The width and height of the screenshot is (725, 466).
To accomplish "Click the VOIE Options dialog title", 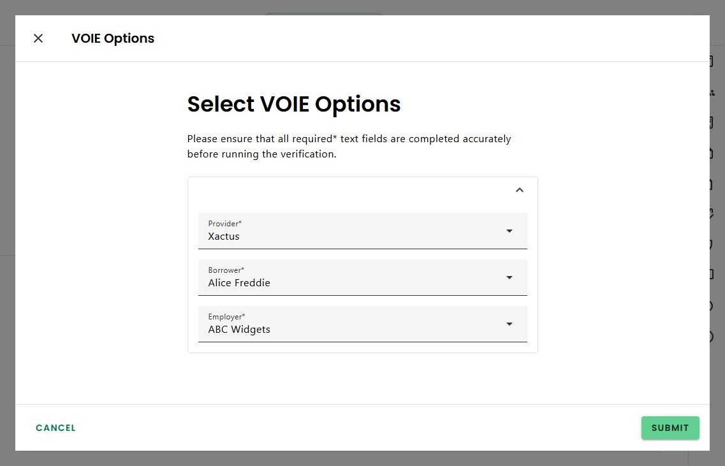I will (x=113, y=38).
